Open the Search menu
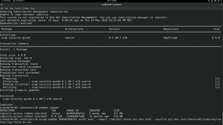This screenshot has height=125, width=223. (18, 8)
